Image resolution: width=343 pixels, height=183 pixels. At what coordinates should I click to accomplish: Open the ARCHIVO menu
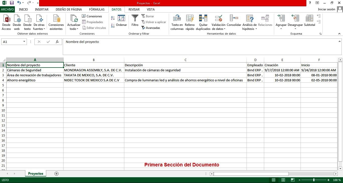[x=7, y=9]
